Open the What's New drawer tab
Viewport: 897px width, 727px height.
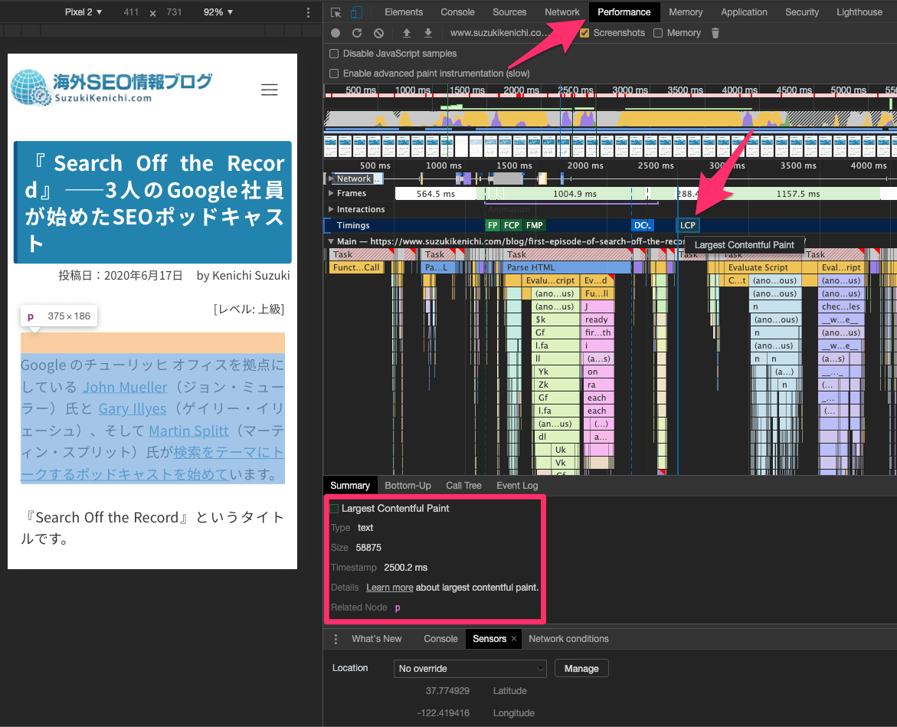[x=377, y=639]
